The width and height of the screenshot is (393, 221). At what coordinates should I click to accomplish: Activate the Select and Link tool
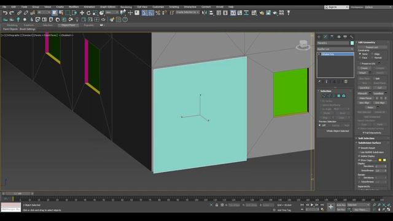19,13
